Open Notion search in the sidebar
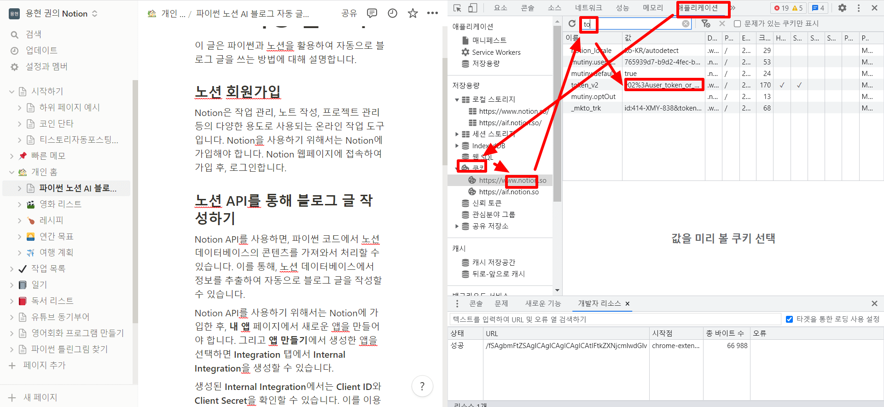Screen dimensions: 884x407 [x=33, y=34]
